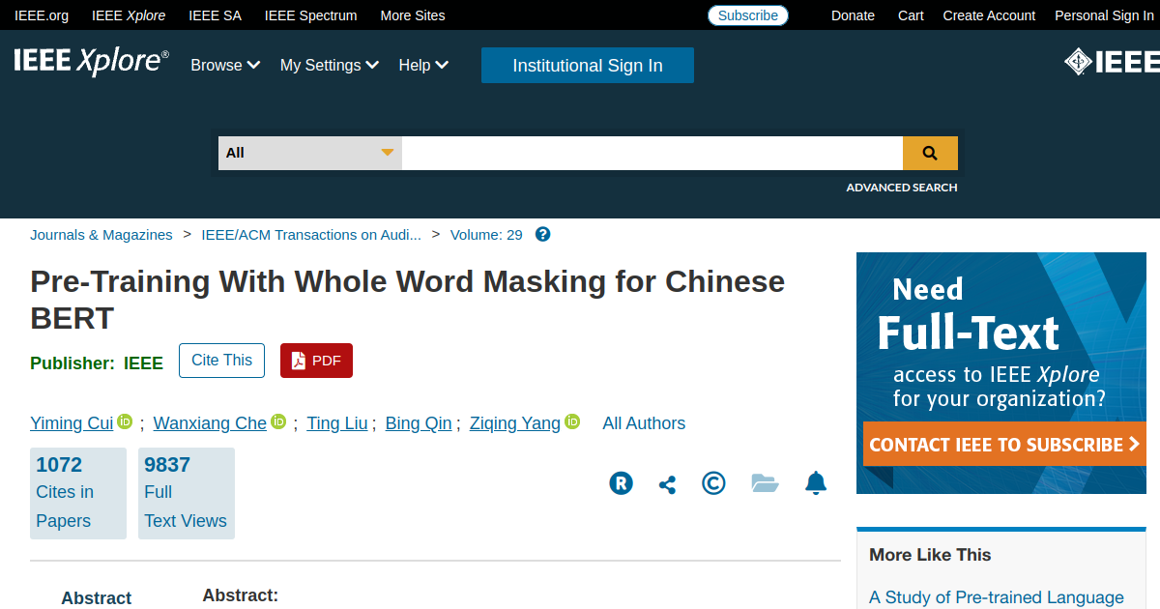
Task: Open the copyright icon
Action: [x=713, y=483]
